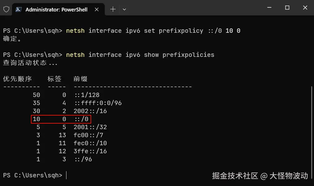
Task: Expand the new tab profile dropdown
Action: click(x=124, y=10)
